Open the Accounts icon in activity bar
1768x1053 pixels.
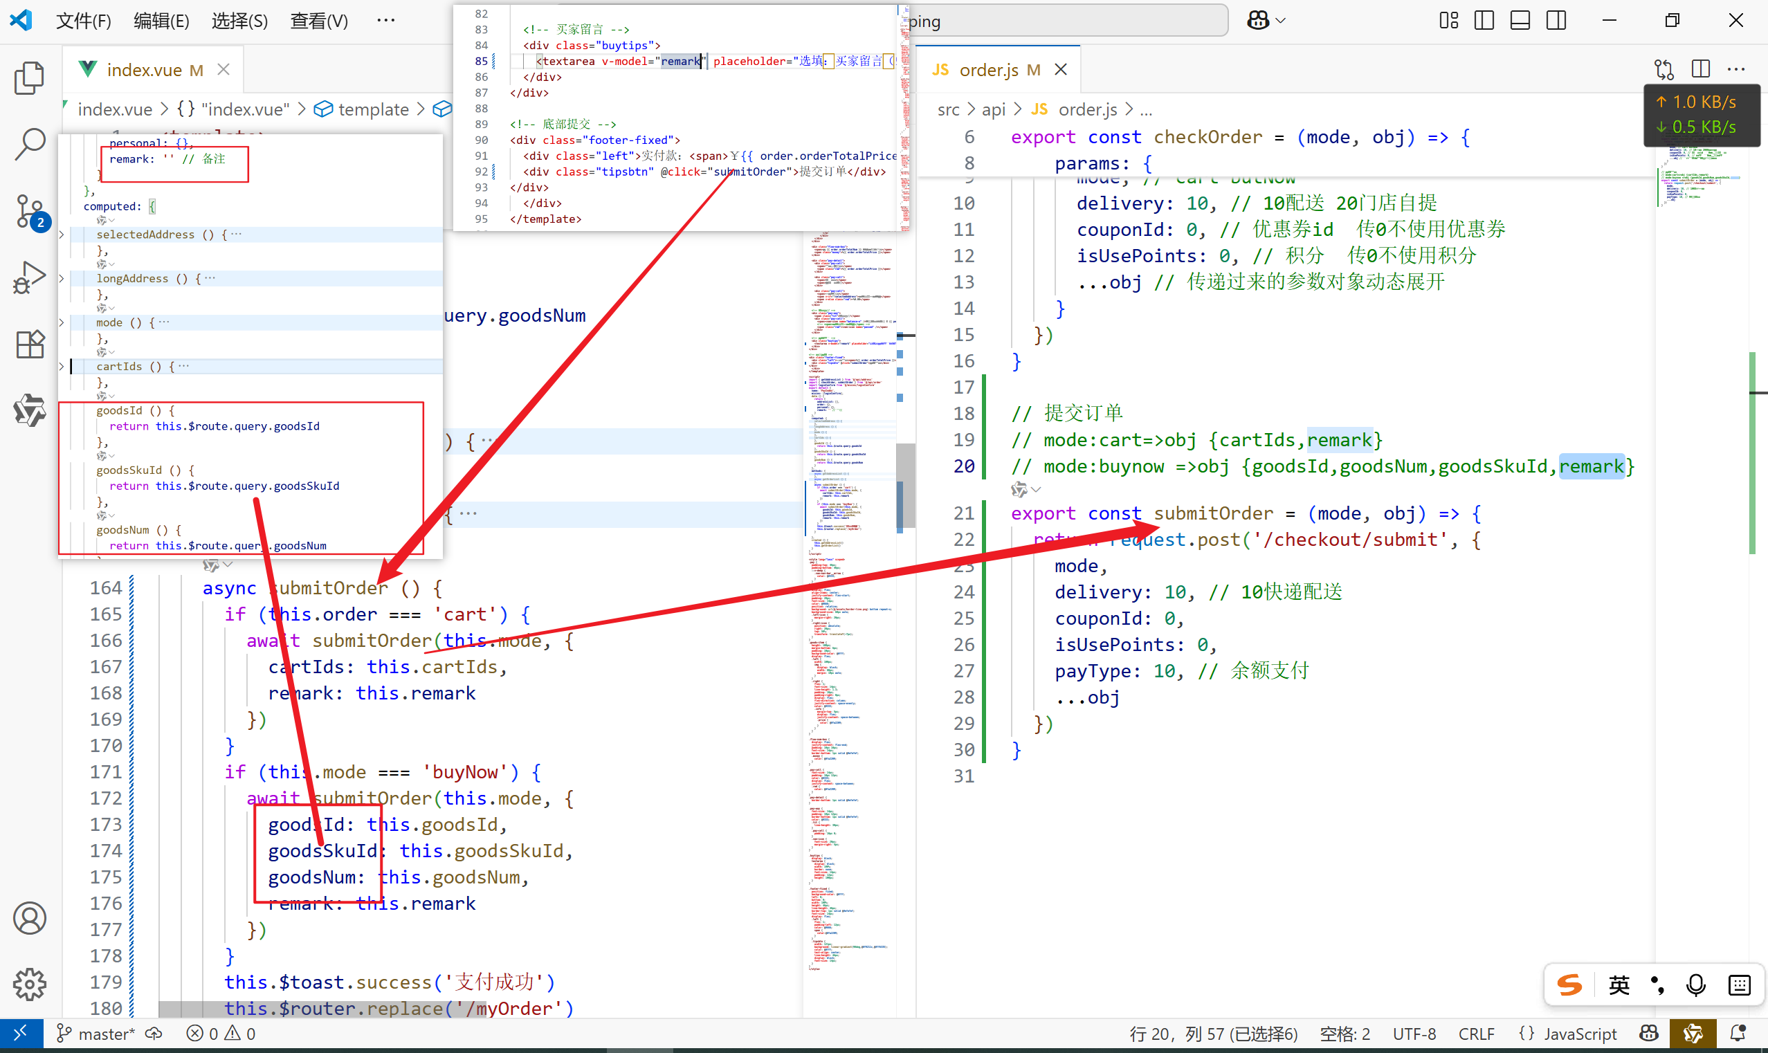tap(29, 918)
